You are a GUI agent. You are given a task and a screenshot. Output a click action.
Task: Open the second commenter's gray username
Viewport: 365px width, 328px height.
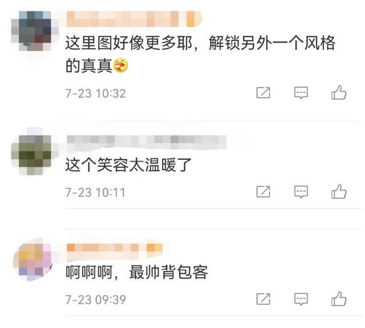click(147, 142)
